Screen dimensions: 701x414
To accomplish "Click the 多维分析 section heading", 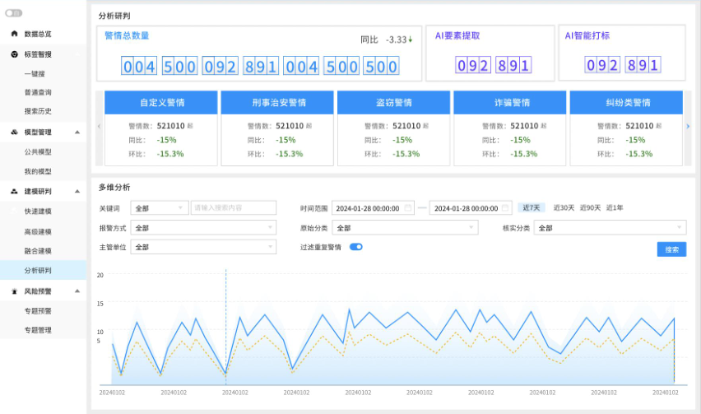I will (x=114, y=188).
